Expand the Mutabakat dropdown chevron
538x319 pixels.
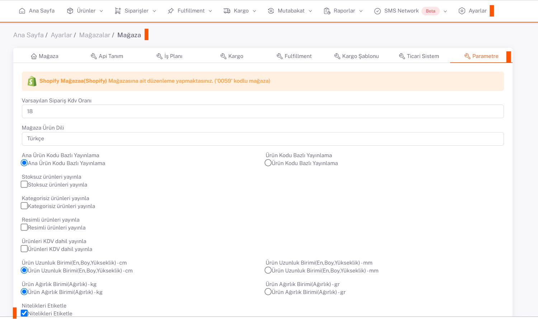click(x=310, y=11)
